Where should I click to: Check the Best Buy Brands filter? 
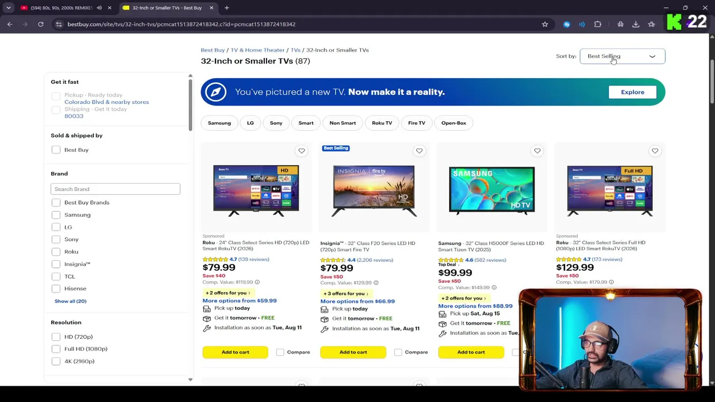[56, 203]
